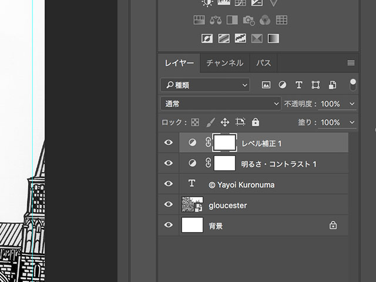This screenshot has height=282, width=376.
Task: Lock artboard auto-nesting
Action: tap(240, 122)
